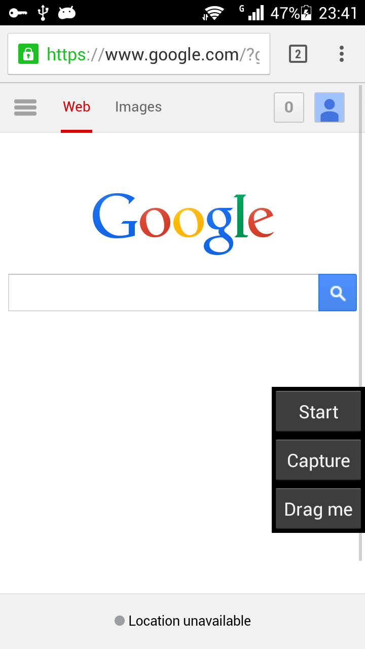This screenshot has height=649, width=365.
Task: Focus the Google search input field
Action: coord(163,293)
